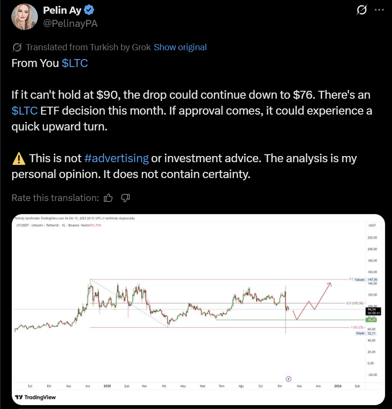Click the TradingView logo in chart
The image size is (392, 409).
36,397
